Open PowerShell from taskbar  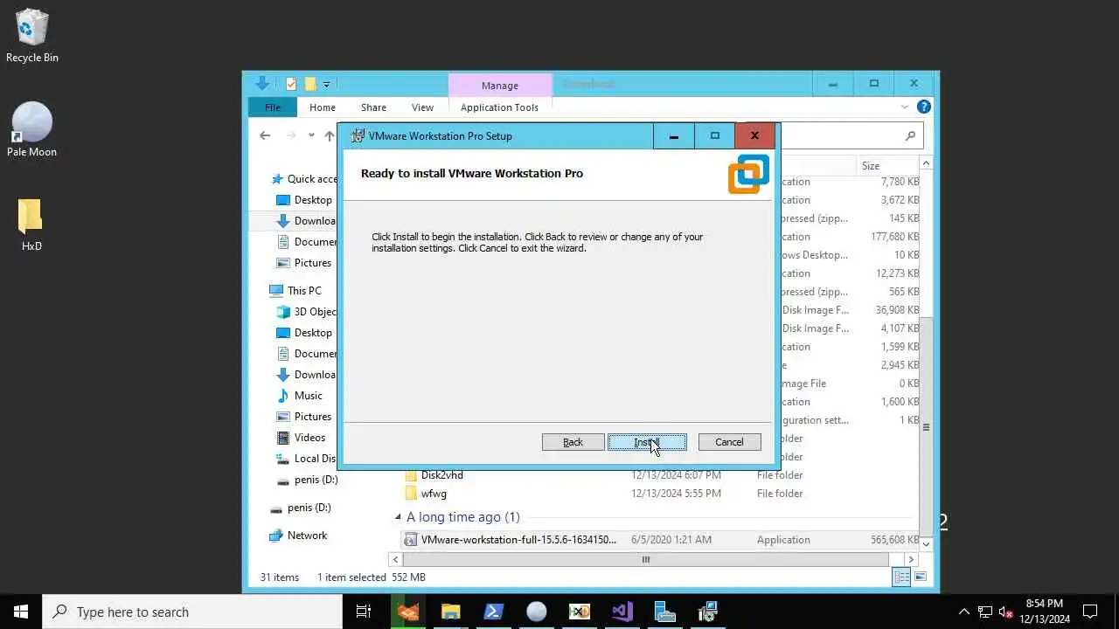[x=494, y=612]
